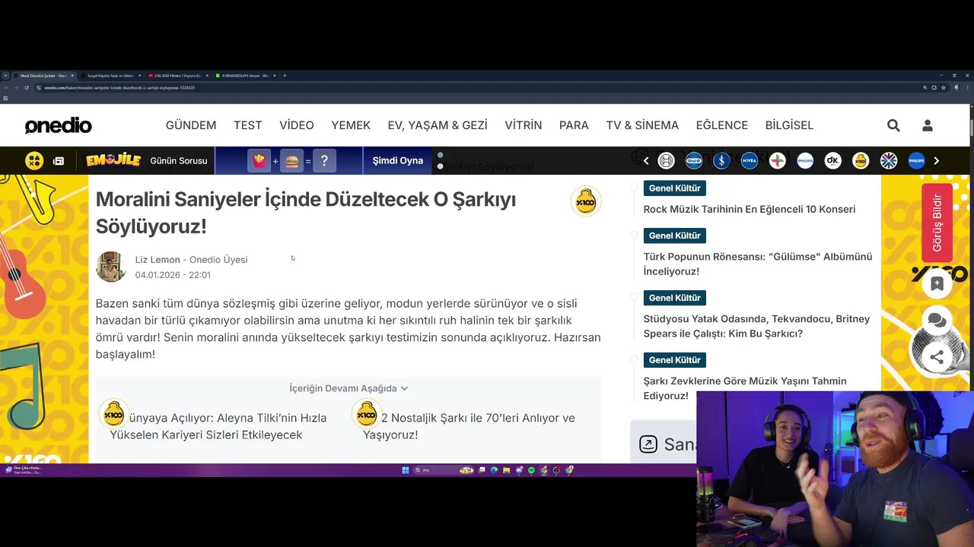974x547 pixels.
Task: Click the Bosch brand logo
Action: [667, 160]
